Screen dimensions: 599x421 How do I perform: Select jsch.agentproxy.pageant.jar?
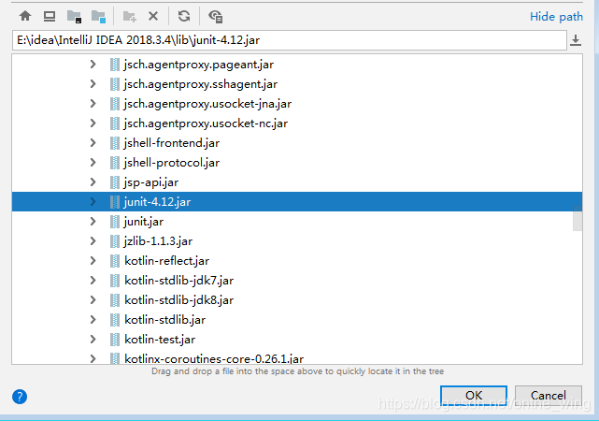point(199,65)
